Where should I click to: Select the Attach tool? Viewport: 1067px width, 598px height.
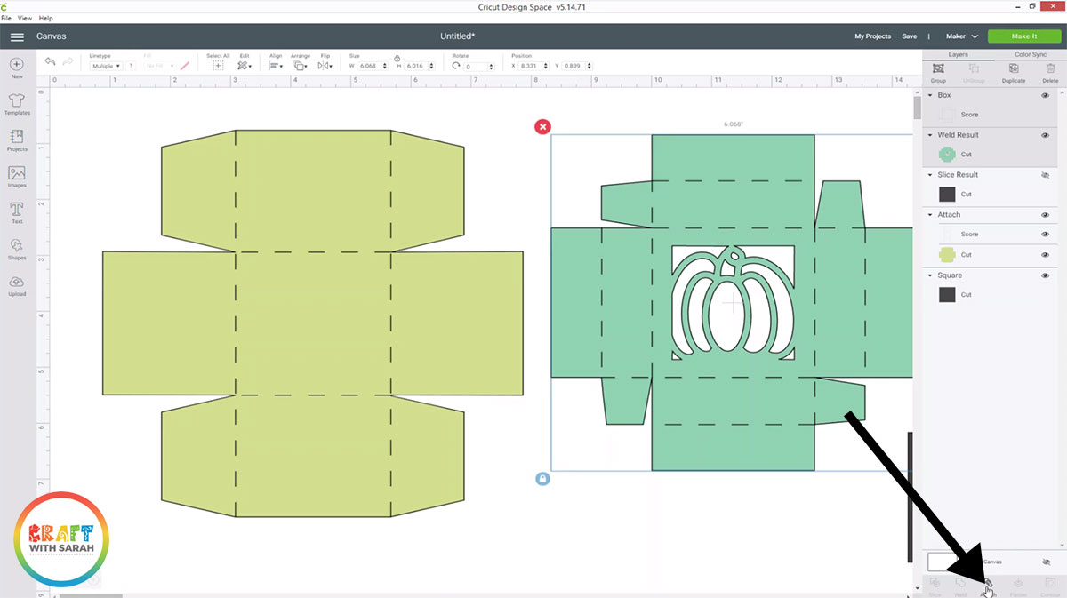(x=987, y=582)
